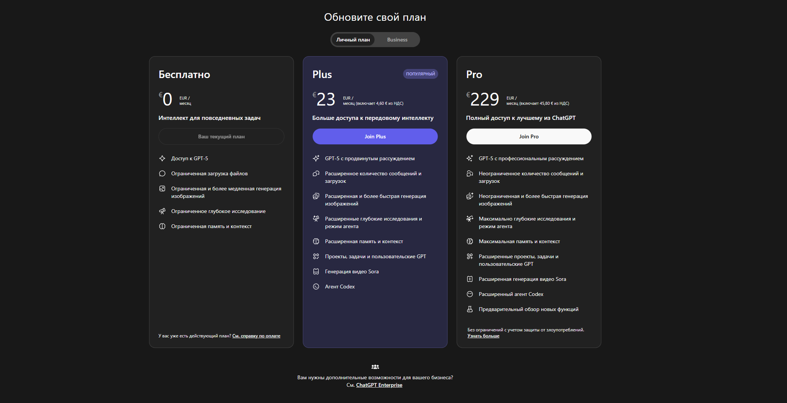Click the chat icon by Расширенное количество сообщений
The image size is (787, 403).
tap(316, 173)
